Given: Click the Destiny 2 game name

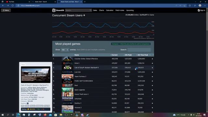Looking at the screenshot, I should coord(78,103).
